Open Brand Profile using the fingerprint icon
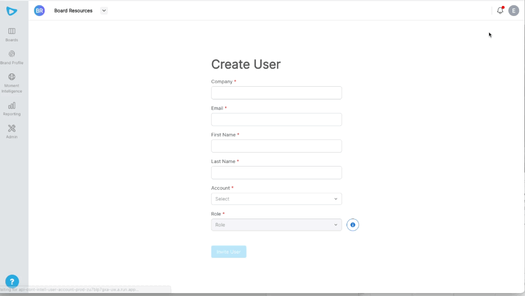 pos(11,54)
